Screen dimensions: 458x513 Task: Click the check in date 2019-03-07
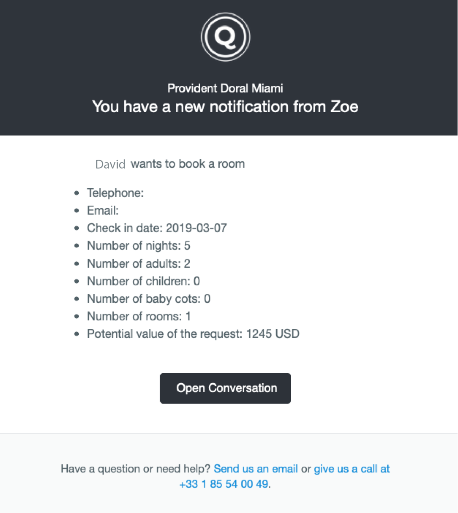[x=196, y=228]
